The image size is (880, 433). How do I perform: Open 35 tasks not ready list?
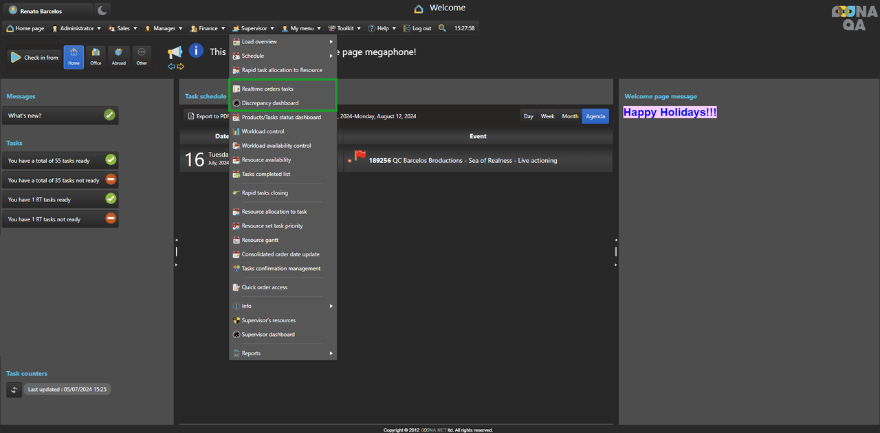pos(60,180)
